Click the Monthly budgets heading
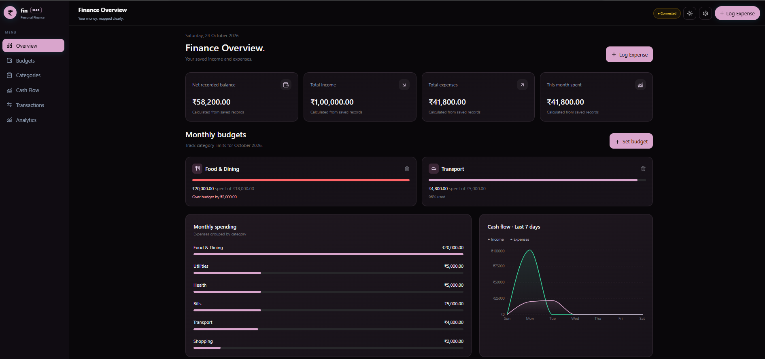765x359 pixels. point(216,135)
